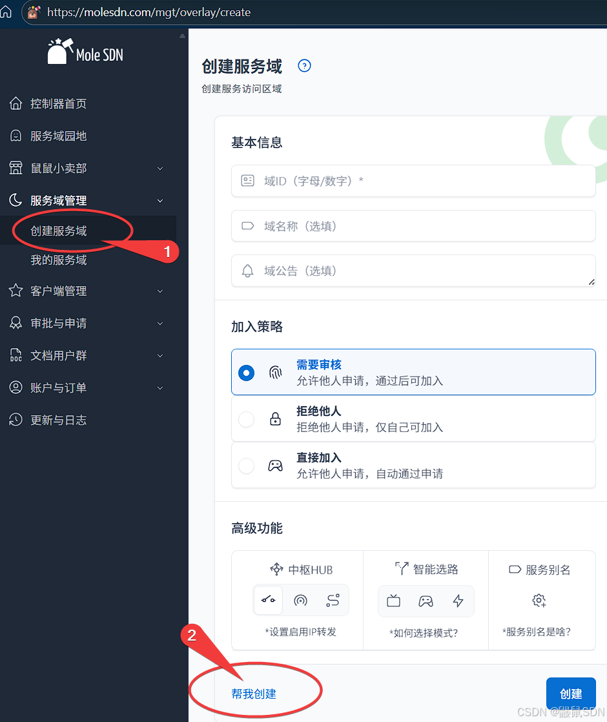Click the 中枢HUB heading icon
Image resolution: width=607 pixels, height=722 pixels.
(276, 570)
